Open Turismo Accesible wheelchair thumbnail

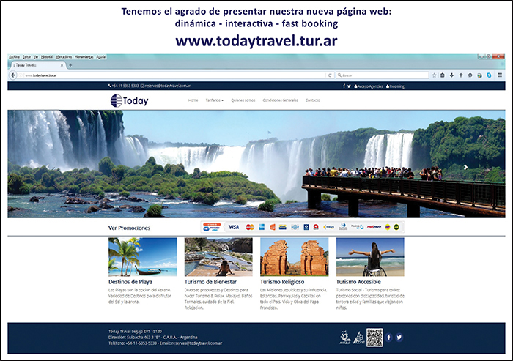370,257
